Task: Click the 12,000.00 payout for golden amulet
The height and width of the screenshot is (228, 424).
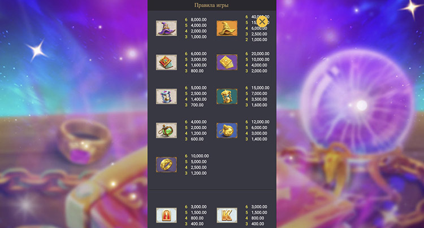Action: click(261, 121)
